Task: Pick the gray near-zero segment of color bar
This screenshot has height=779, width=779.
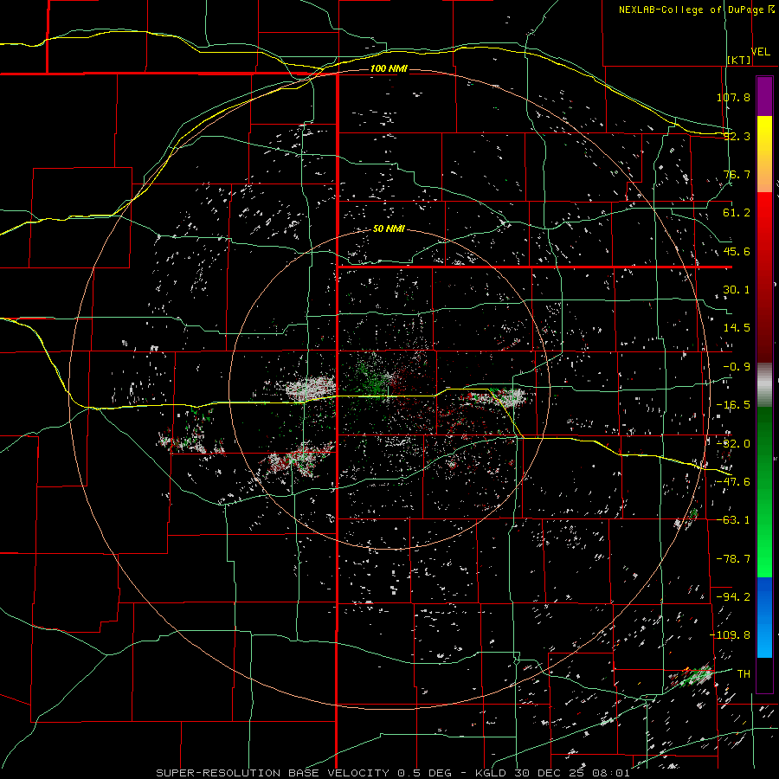Action: tap(764, 384)
